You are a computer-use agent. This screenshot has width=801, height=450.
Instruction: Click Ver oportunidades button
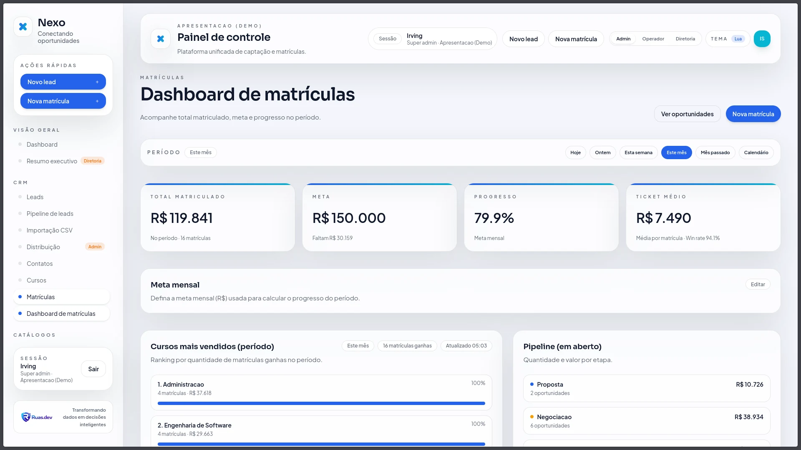click(x=687, y=114)
